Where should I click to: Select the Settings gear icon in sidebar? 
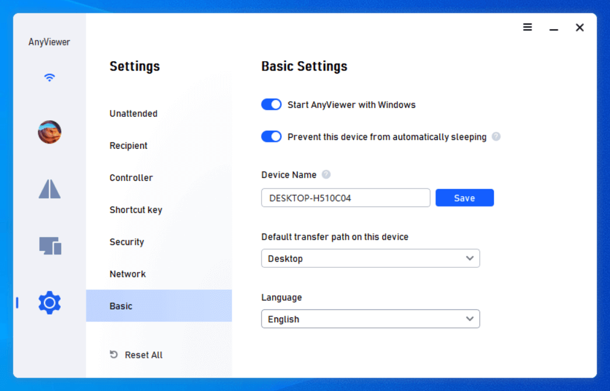pyautogui.click(x=50, y=302)
